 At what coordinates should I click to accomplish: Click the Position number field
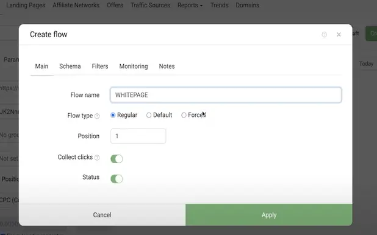coord(138,136)
